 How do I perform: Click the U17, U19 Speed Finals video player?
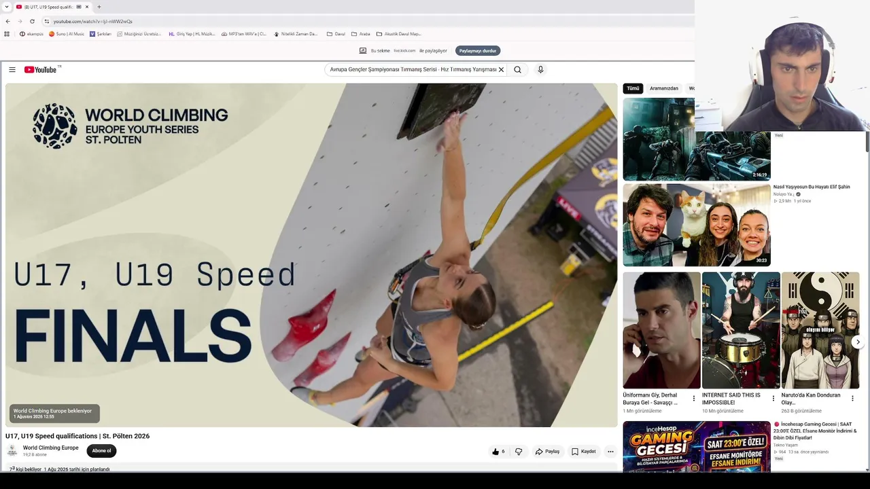click(311, 255)
